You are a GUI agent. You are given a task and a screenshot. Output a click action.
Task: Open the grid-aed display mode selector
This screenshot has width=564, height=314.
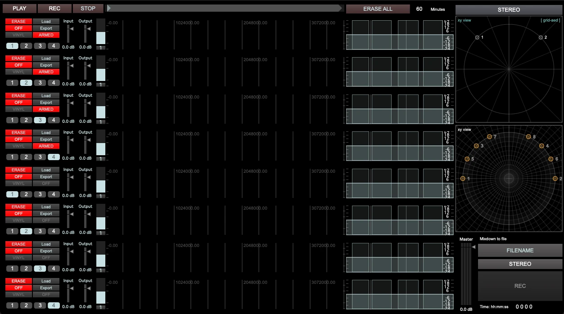[550, 20]
